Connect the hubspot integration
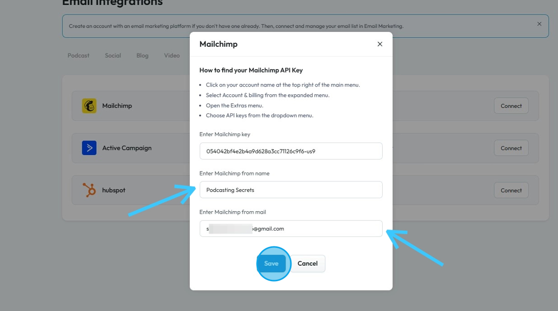 click(511, 190)
